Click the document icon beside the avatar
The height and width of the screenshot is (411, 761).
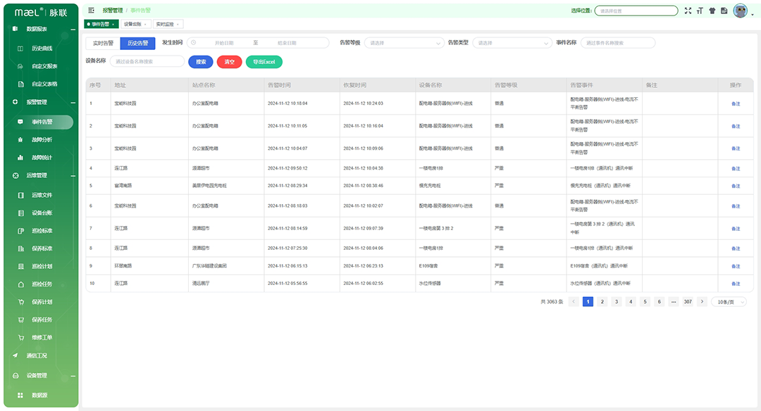[723, 11]
